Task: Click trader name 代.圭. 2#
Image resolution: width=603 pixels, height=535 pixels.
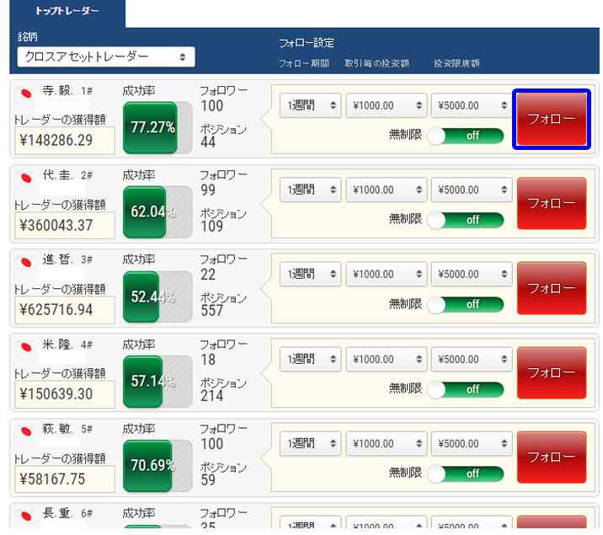Action: 67,175
